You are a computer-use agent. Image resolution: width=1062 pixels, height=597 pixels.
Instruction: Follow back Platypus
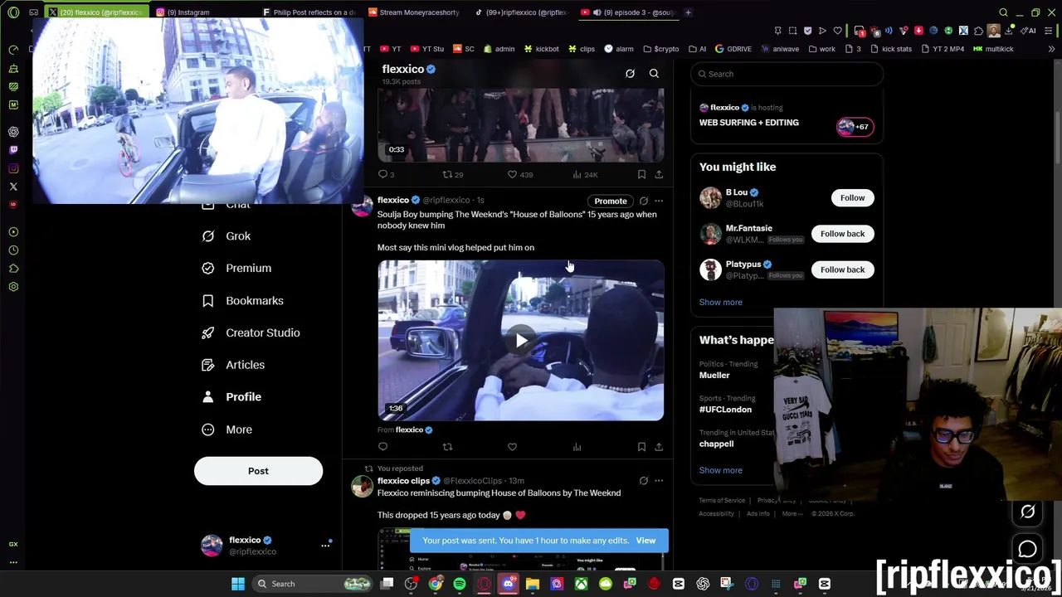pos(842,269)
